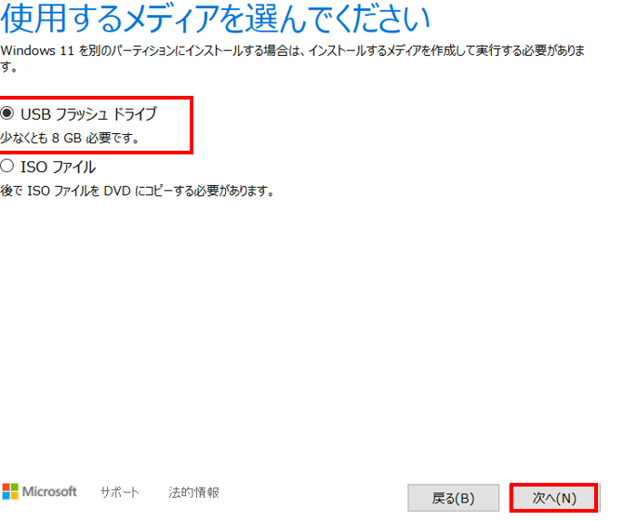624x521 pixels.
Task: Click the Windows 11 partition install description text
Action: pos(293,58)
